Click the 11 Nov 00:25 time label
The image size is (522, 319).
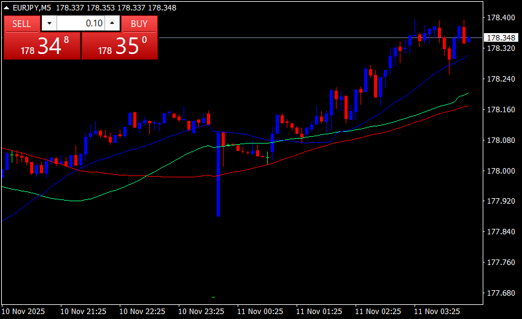pyautogui.click(x=260, y=311)
